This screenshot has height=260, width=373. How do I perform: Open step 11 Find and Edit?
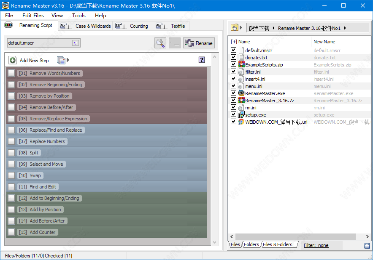pyautogui.click(x=38, y=187)
